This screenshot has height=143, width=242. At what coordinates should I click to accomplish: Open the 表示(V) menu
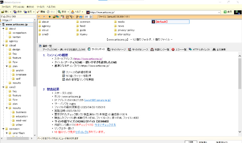(30, 7)
